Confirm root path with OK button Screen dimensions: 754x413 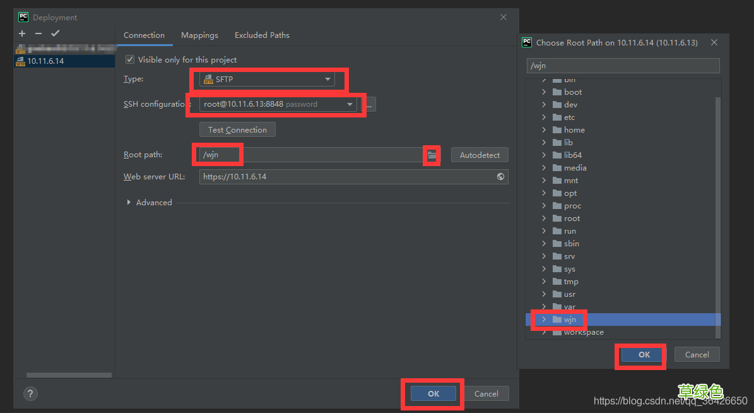(x=644, y=355)
